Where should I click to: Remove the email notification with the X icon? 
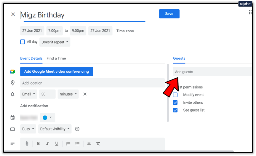point(85,94)
